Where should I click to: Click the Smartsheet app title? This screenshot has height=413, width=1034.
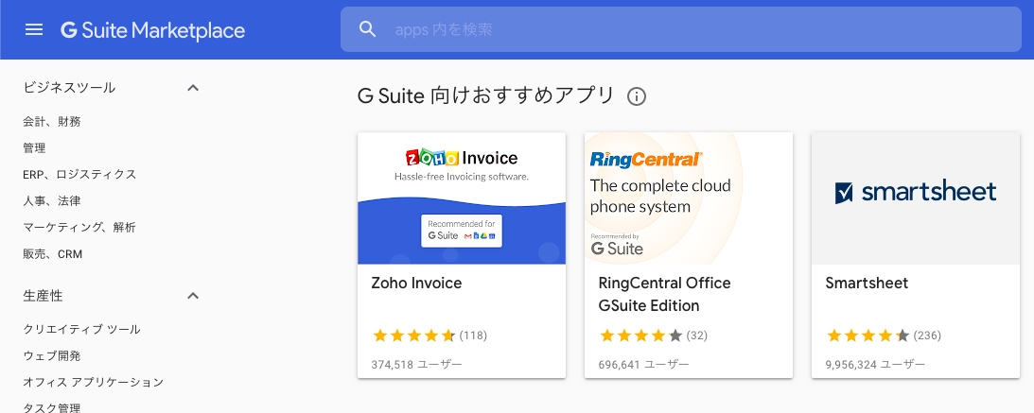pos(867,284)
